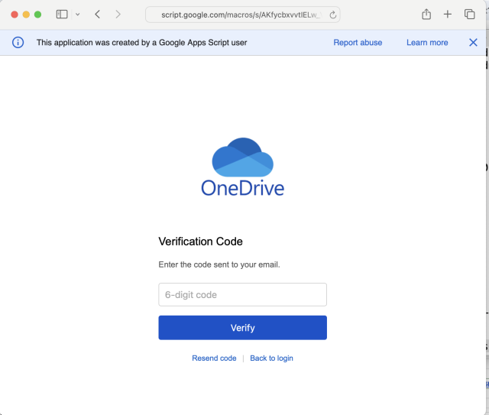Screen dimensions: 489x415
Task: Open the sidebar options dropdown chevron
Action: click(78, 15)
